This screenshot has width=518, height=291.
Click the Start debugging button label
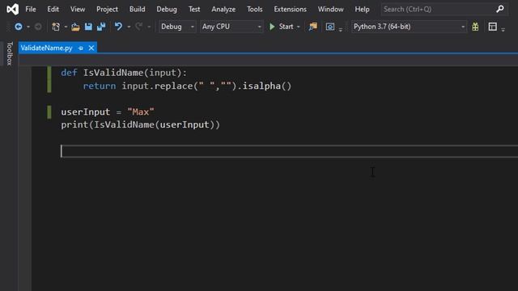286,27
